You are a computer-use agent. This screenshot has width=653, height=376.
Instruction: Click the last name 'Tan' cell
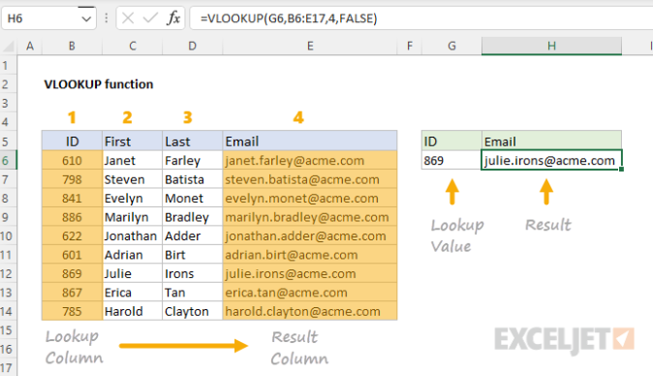[193, 293]
